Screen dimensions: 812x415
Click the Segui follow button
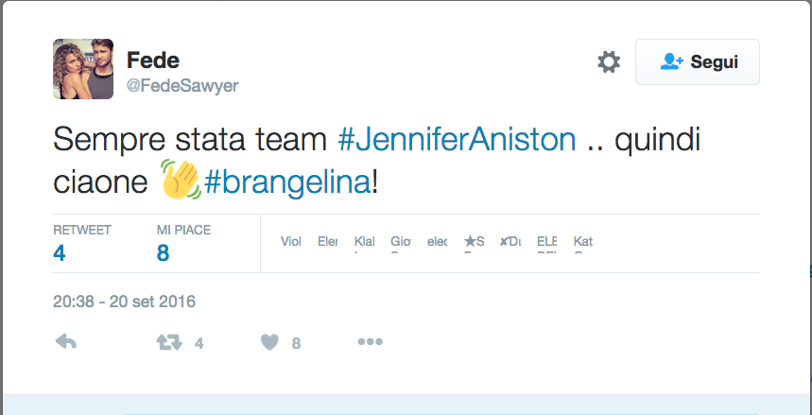pos(698,62)
